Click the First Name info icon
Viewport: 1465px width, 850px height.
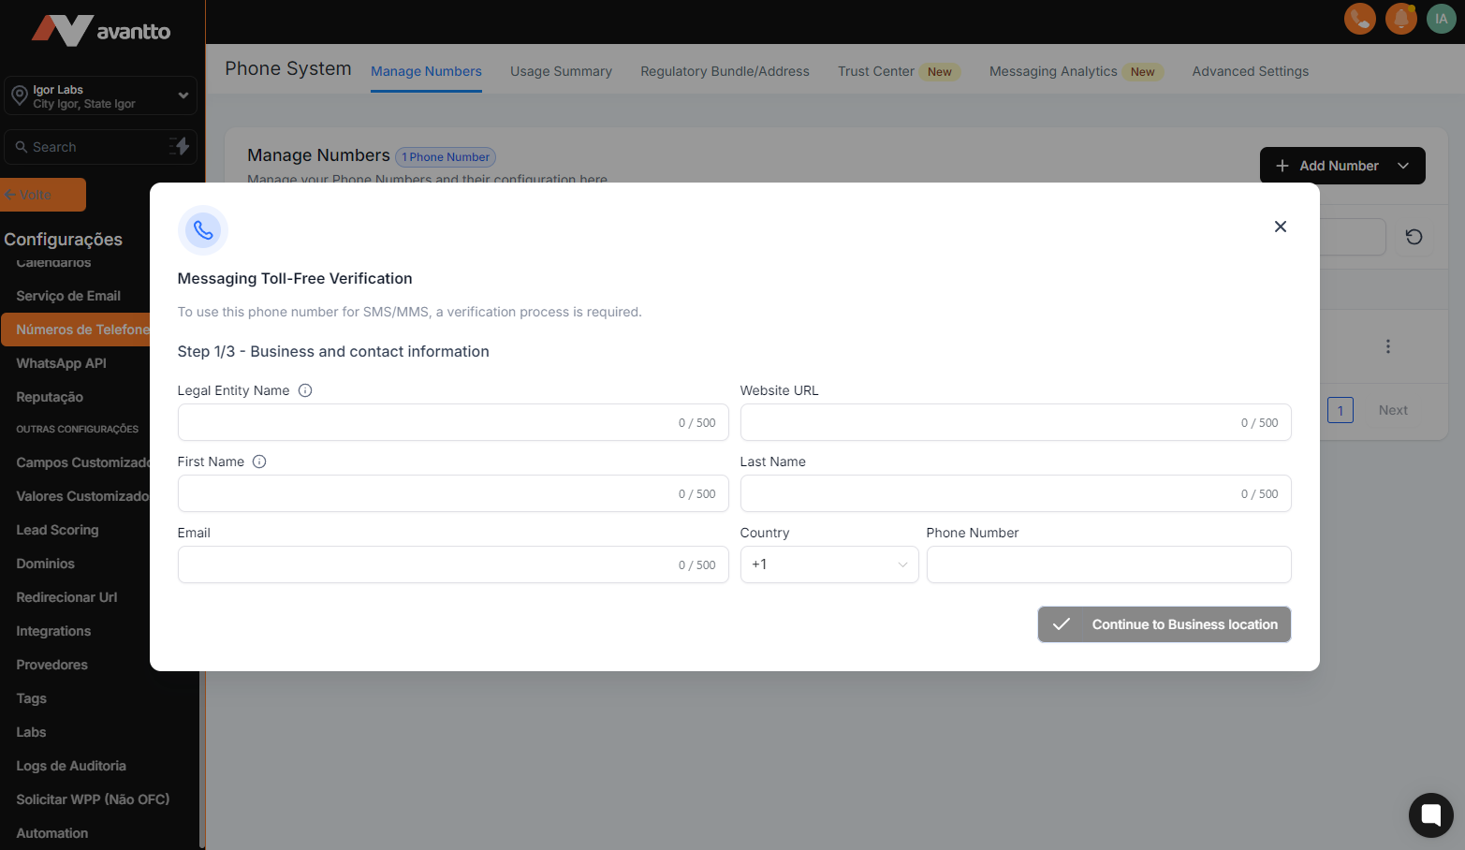click(x=259, y=462)
